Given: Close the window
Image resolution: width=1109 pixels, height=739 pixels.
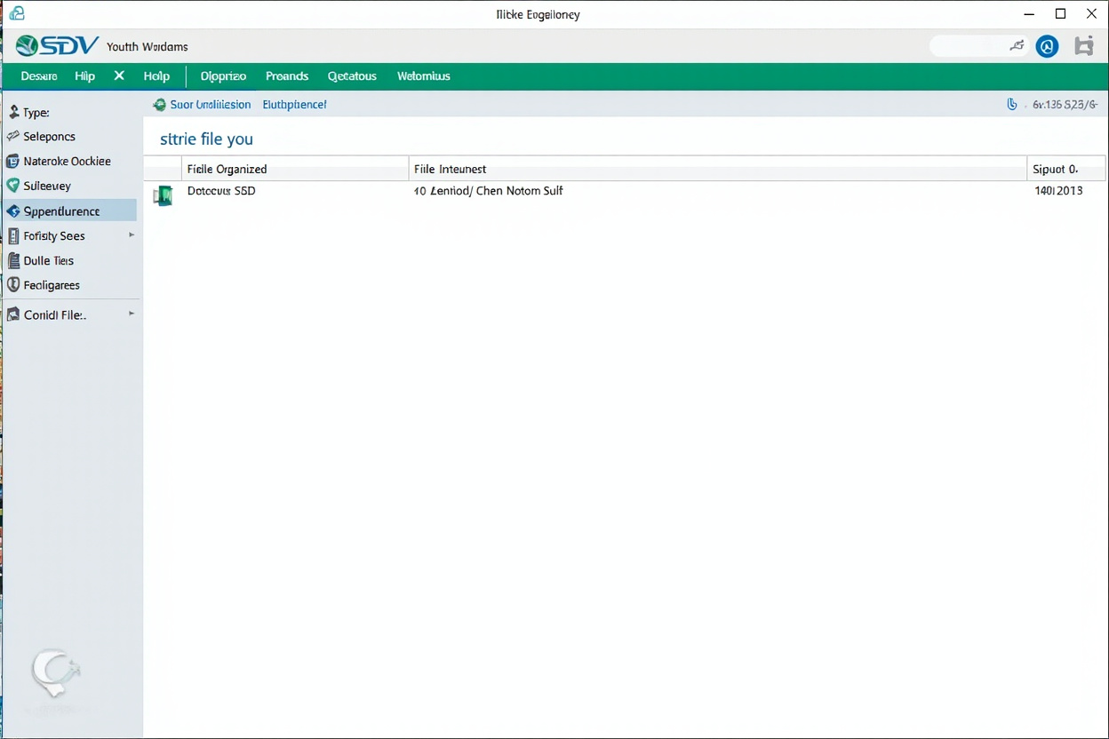Looking at the screenshot, I should pyautogui.click(x=1091, y=13).
